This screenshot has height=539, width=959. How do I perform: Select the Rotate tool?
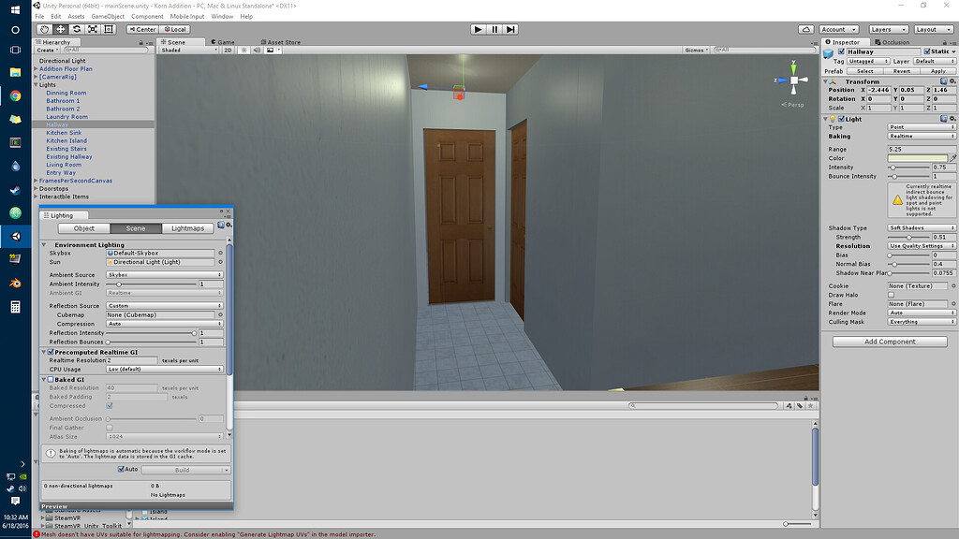tap(76, 29)
